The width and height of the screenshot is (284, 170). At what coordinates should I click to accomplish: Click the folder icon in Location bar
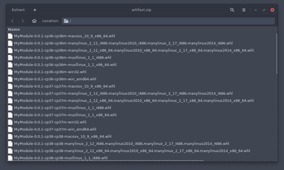tap(66, 21)
